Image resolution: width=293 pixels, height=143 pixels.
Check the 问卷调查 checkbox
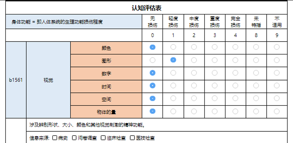click(x=74, y=138)
